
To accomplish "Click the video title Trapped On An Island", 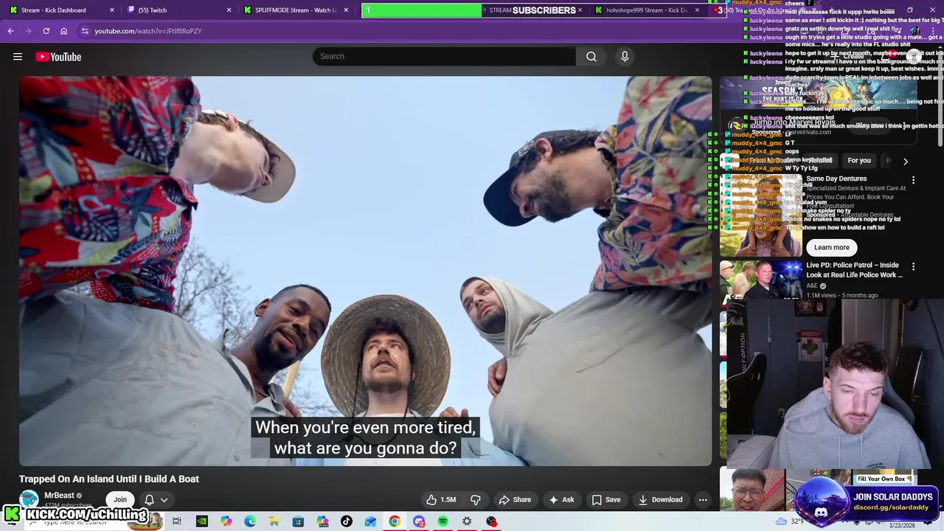I will [x=109, y=479].
